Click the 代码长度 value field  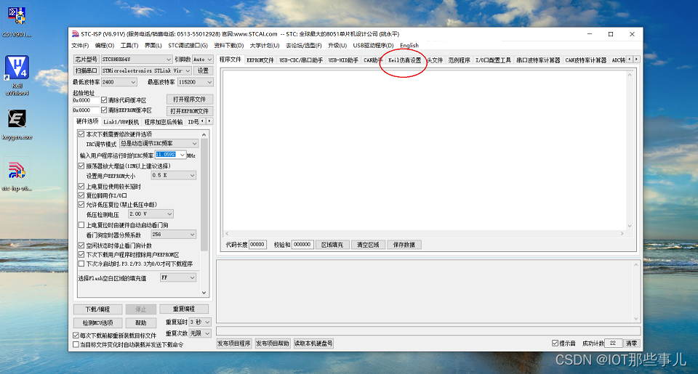257,245
